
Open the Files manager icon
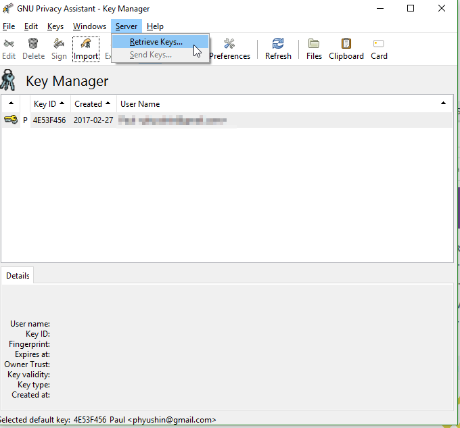pyautogui.click(x=314, y=43)
